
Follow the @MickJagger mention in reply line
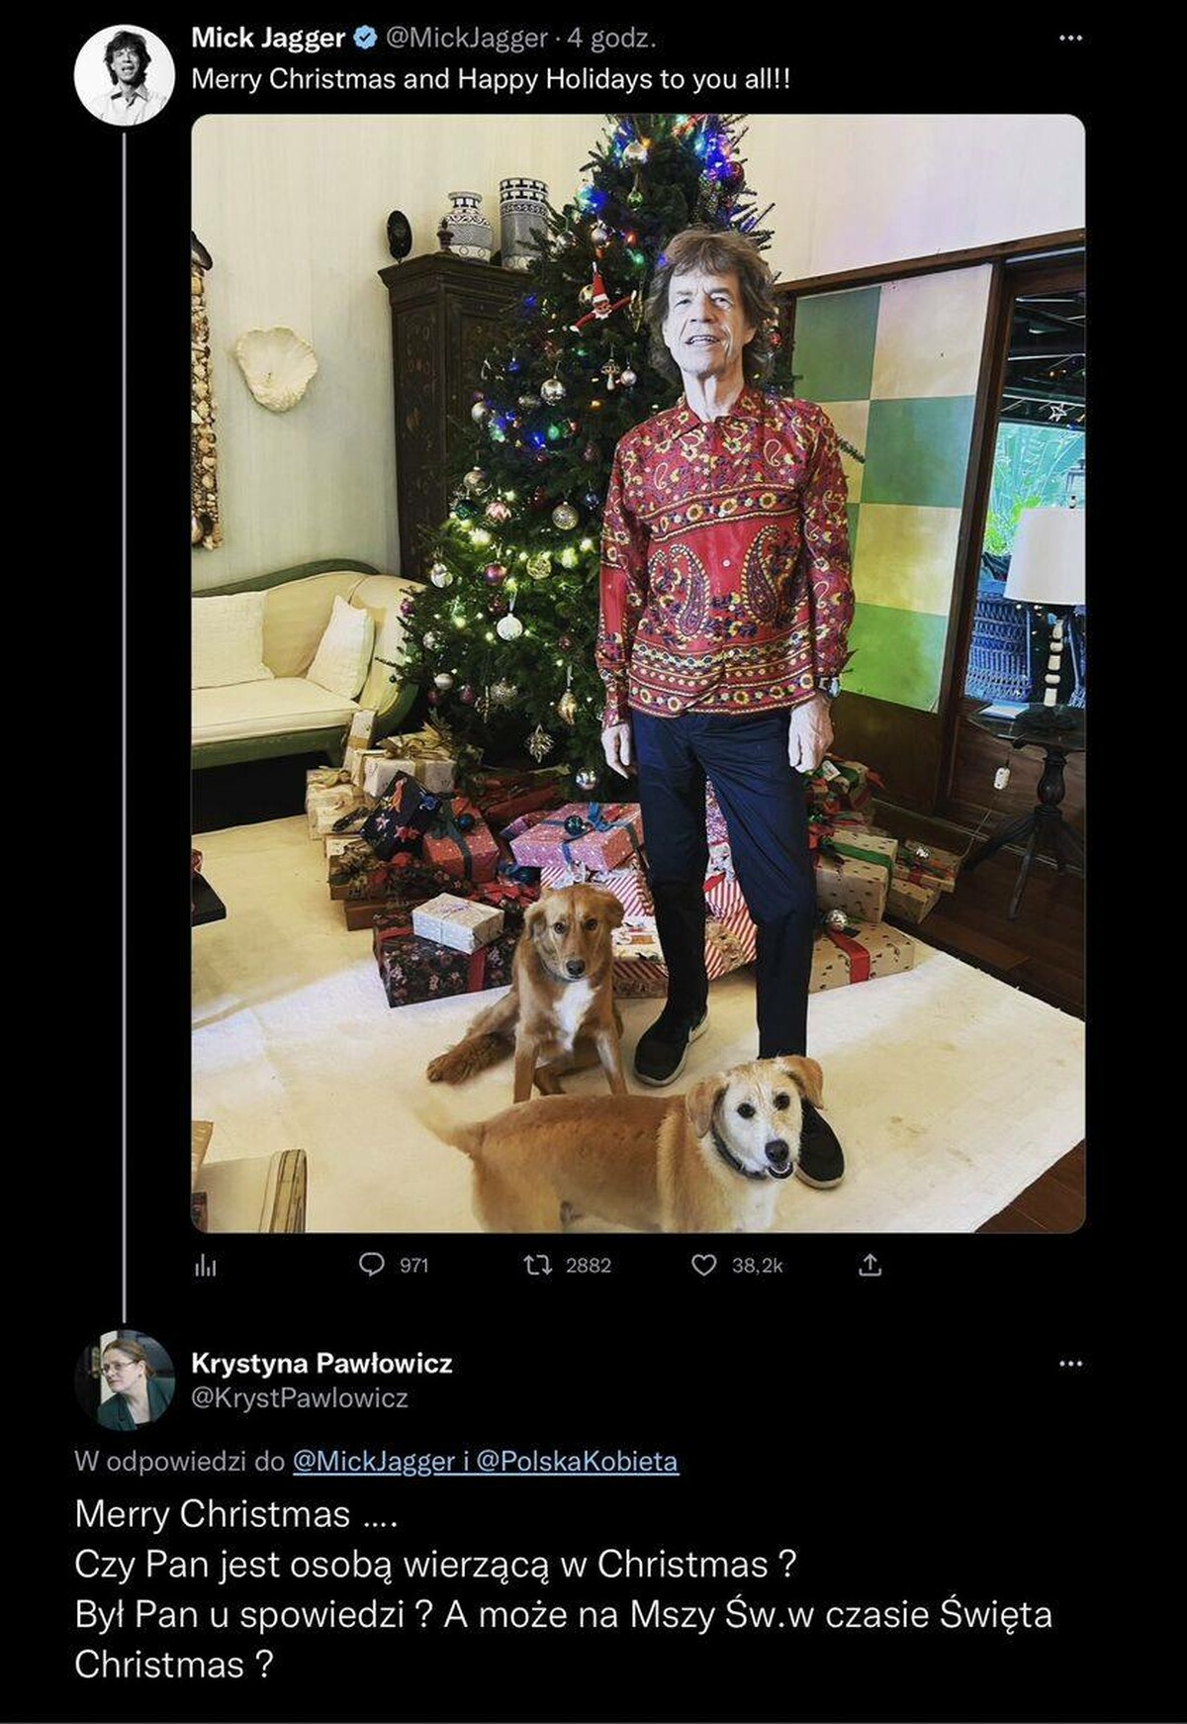[373, 1462]
